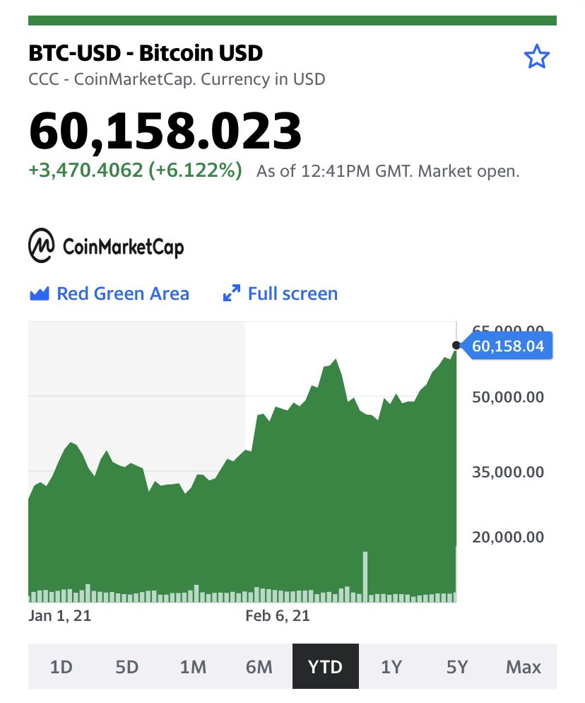Click the full screen expand arrows icon
The image size is (585, 703).
232,294
